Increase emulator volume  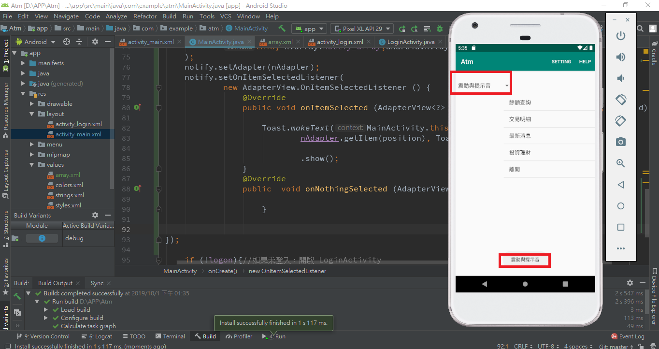tap(621, 57)
